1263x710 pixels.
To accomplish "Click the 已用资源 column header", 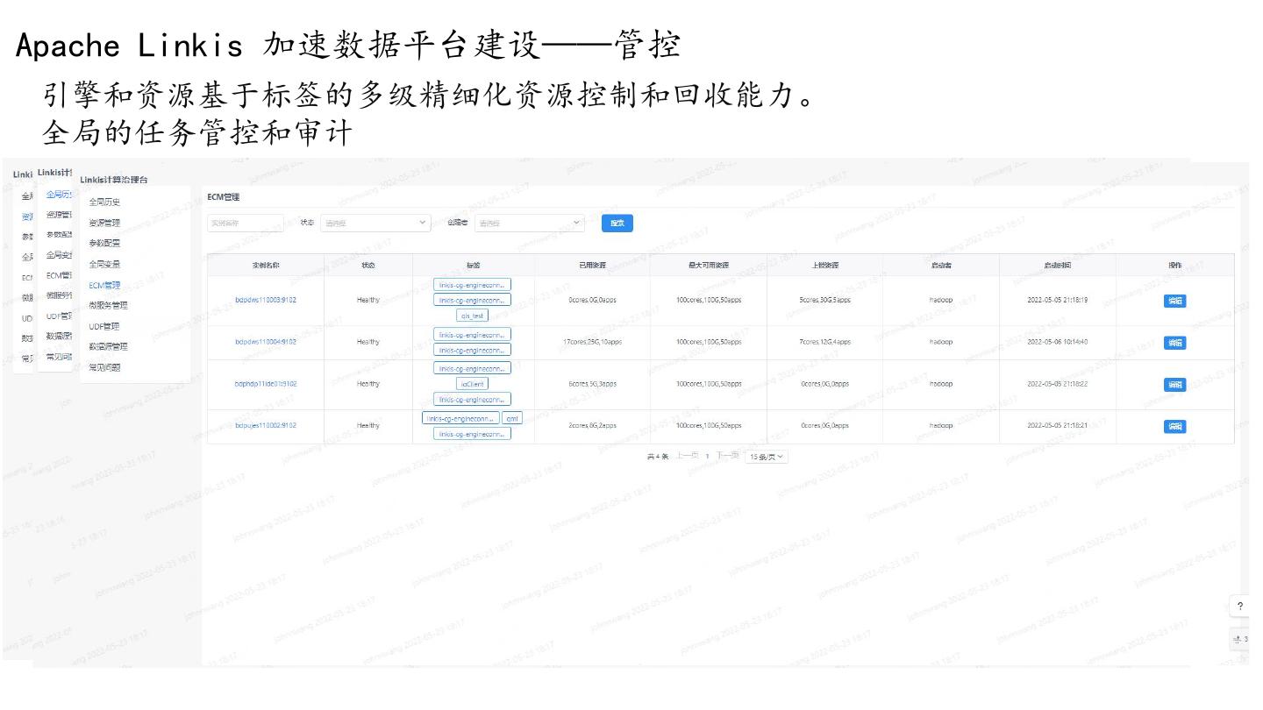I will [593, 265].
